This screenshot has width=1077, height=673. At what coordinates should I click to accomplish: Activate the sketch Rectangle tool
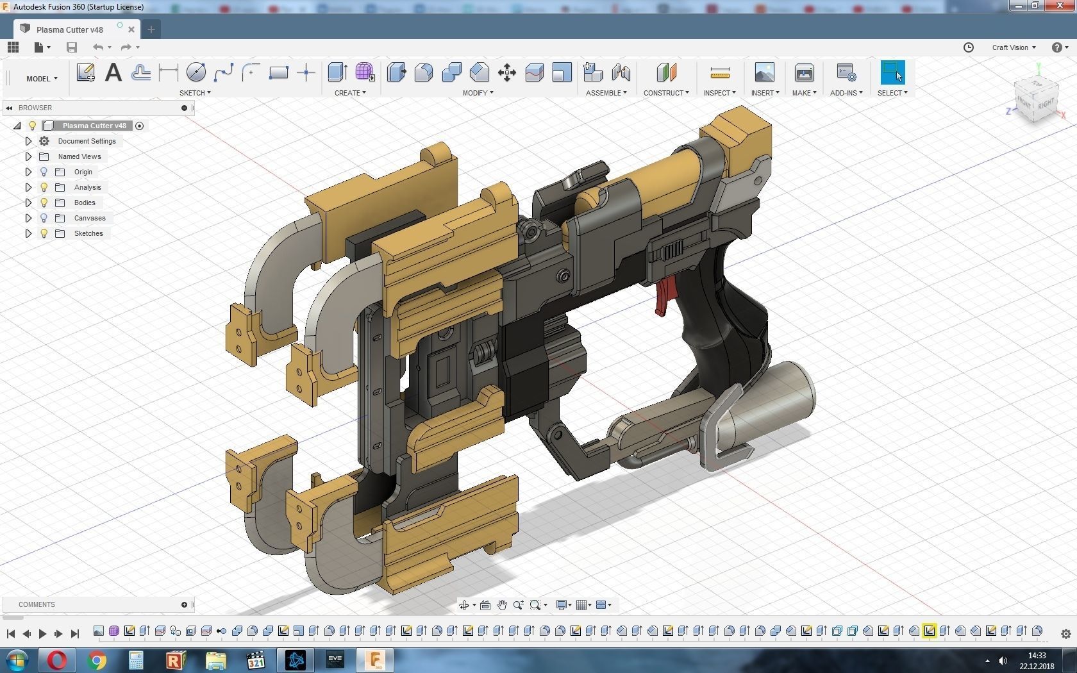(x=278, y=72)
